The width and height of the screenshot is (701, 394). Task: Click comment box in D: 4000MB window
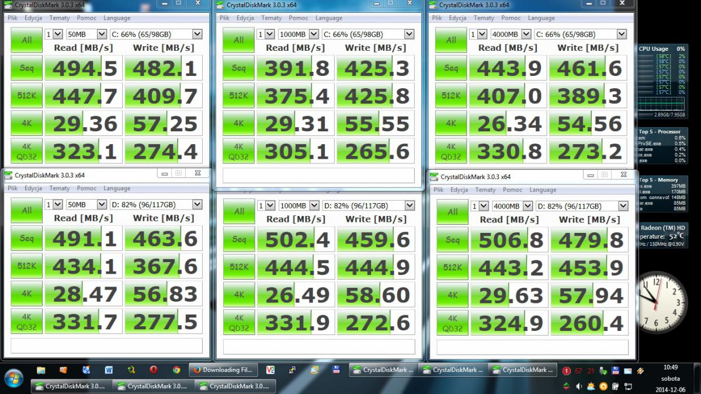click(x=532, y=347)
